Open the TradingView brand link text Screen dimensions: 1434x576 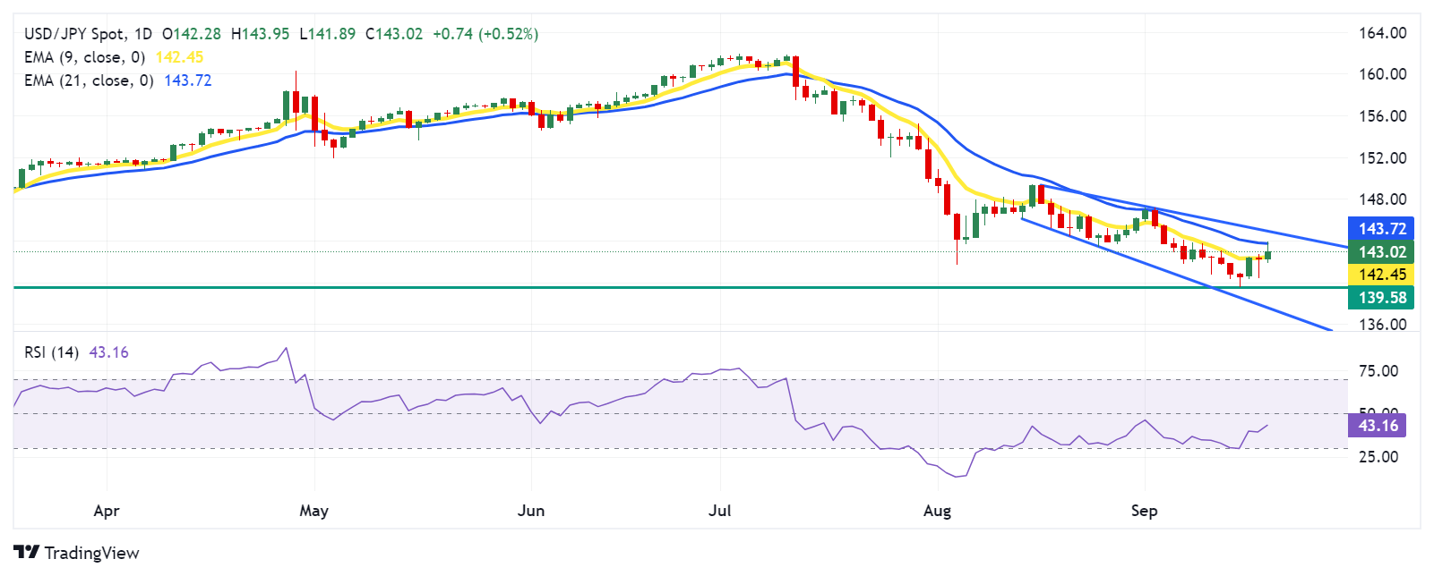click(x=91, y=553)
